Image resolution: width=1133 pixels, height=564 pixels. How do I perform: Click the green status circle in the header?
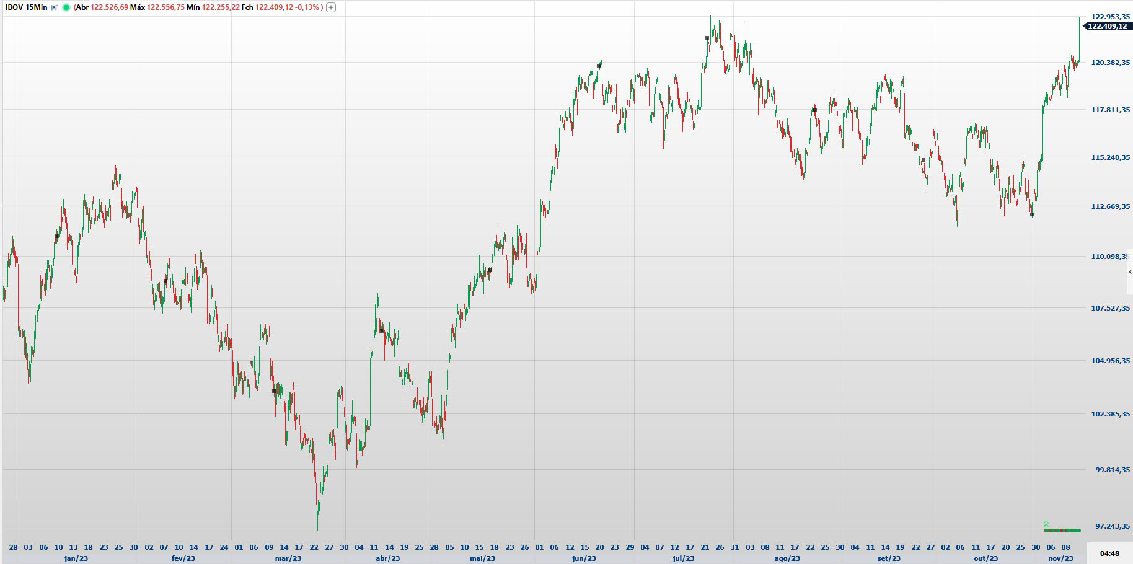(x=66, y=7)
